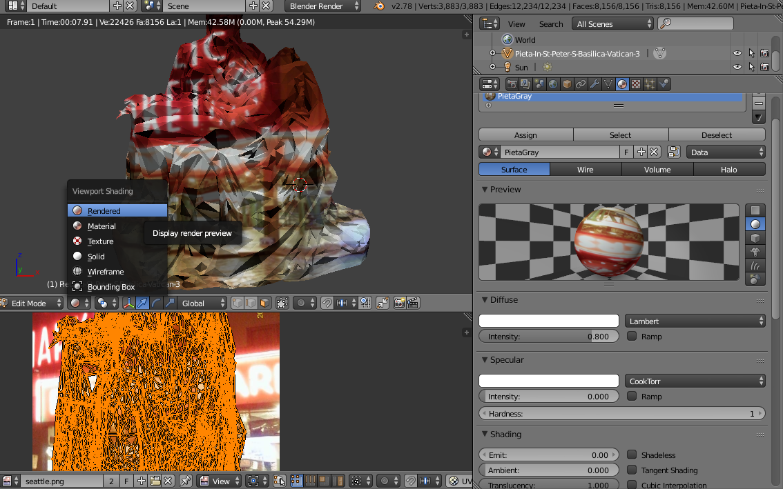Open the Render Layers properties tab
This screenshot has width=783, height=489.
tap(525, 84)
